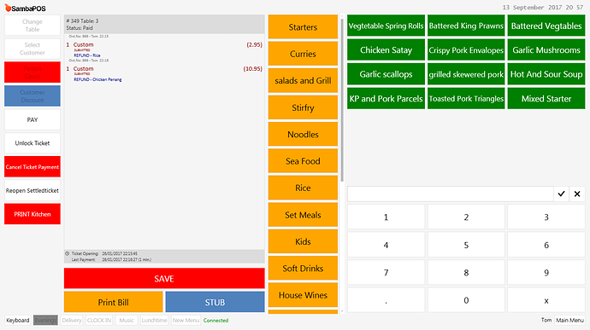Screen dimensions: 590x330
Task: Click Cancel Ticket Payment
Action: (x=32, y=166)
